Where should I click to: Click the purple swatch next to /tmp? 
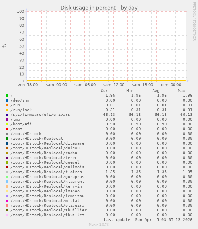tap(7, 119)
